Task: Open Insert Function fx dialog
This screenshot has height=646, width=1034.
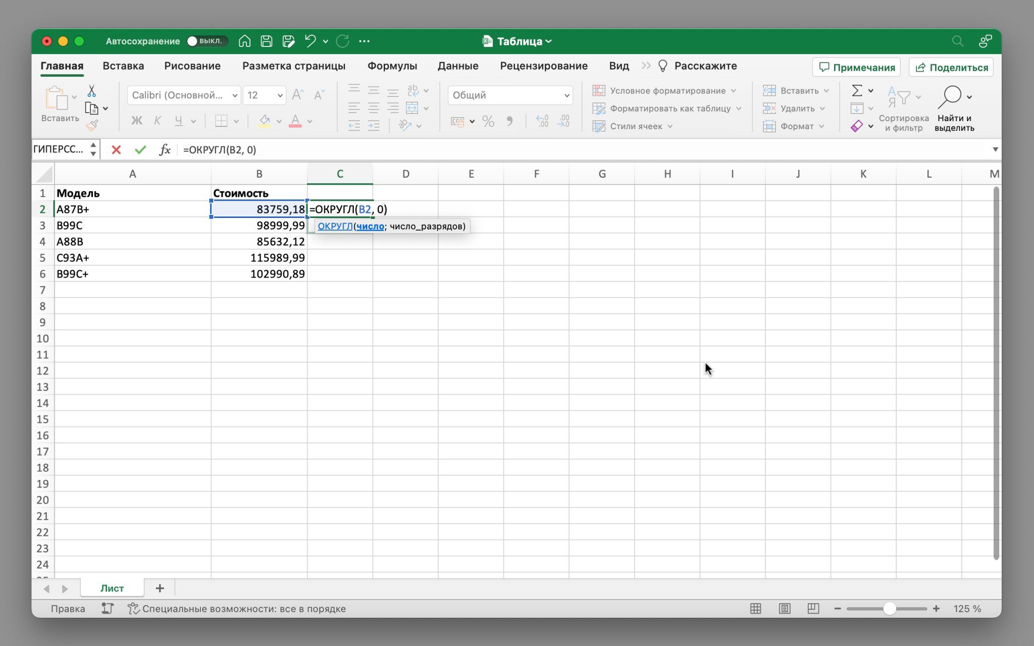Action: [165, 150]
